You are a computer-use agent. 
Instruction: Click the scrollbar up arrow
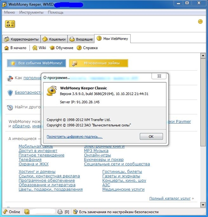203,56
